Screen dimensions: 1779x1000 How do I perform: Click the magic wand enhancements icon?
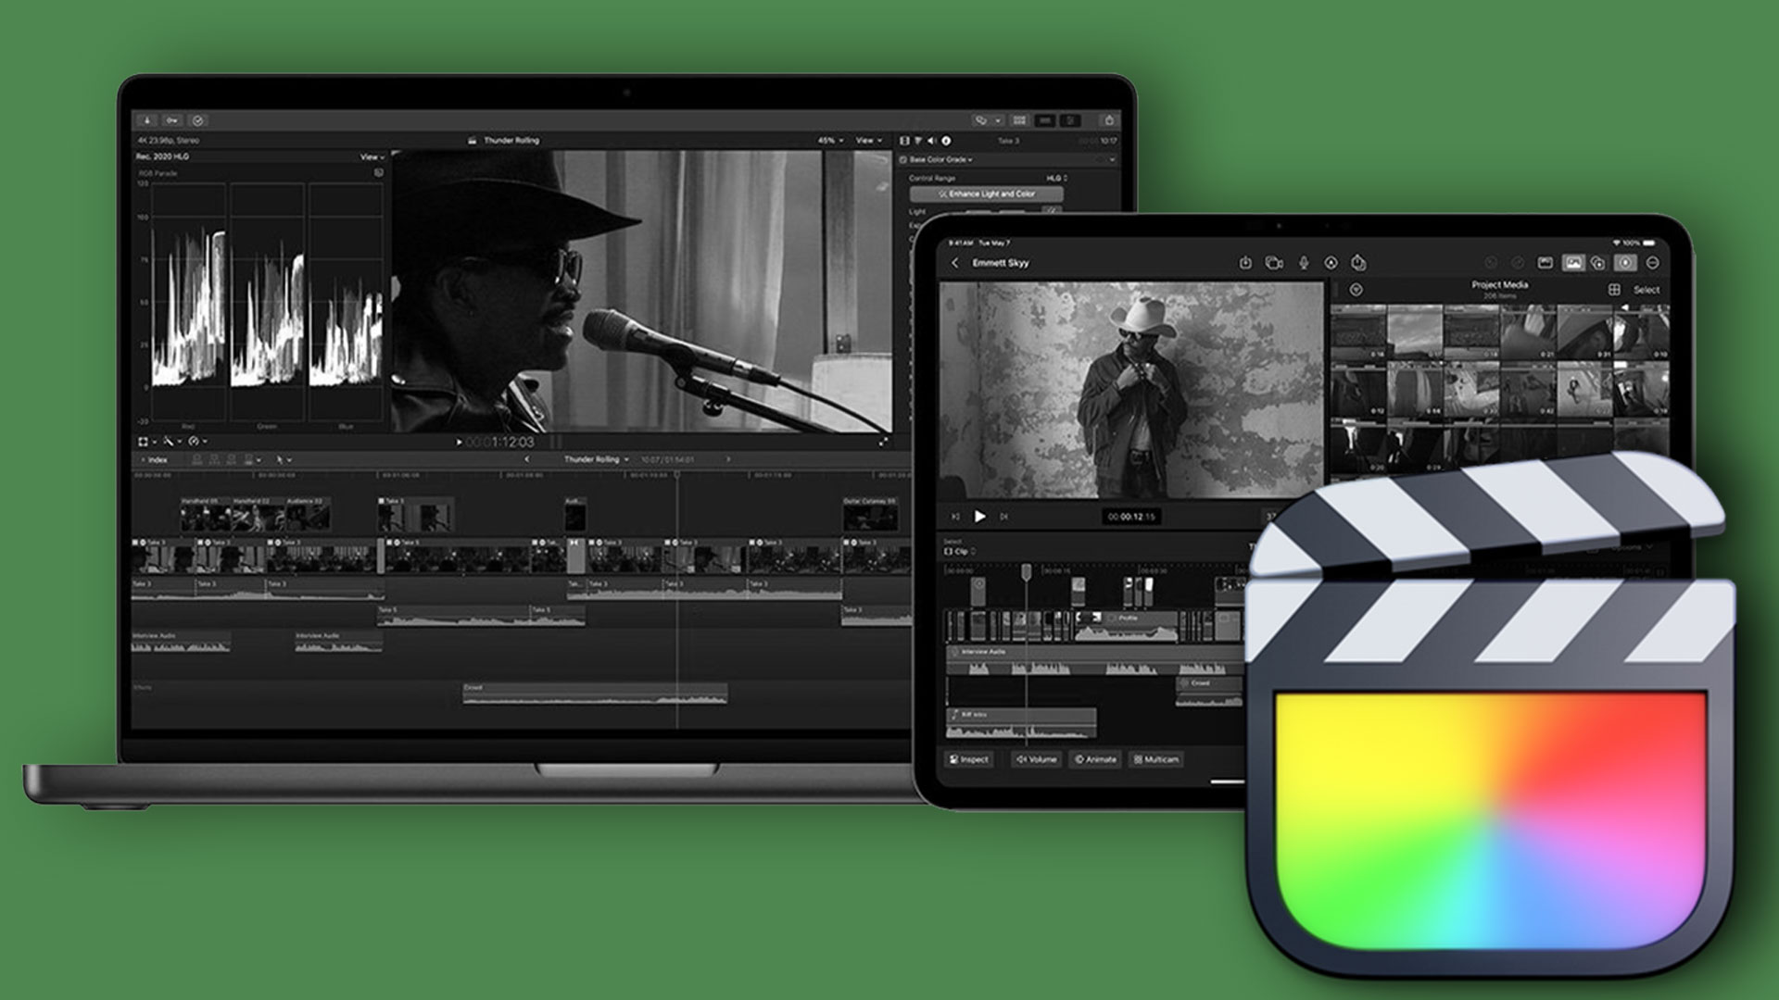tap(168, 442)
